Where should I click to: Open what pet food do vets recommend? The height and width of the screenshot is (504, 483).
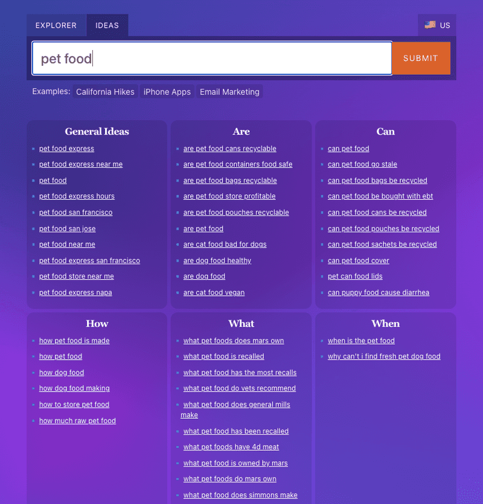(x=240, y=388)
